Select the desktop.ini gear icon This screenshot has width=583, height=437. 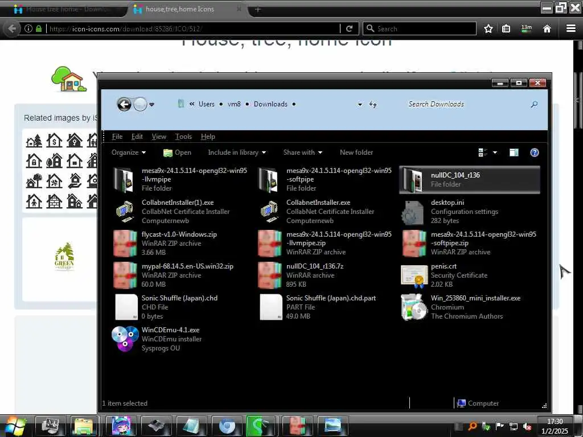(x=412, y=213)
